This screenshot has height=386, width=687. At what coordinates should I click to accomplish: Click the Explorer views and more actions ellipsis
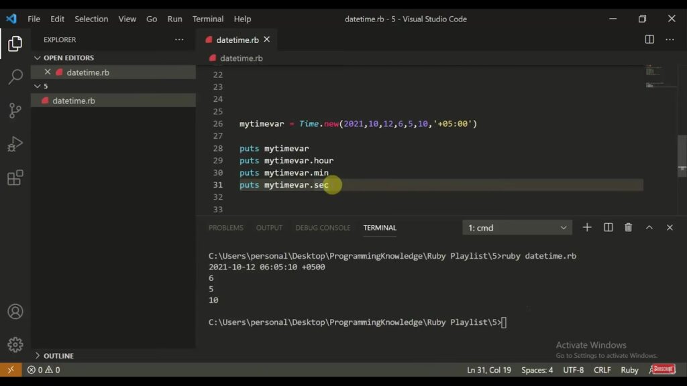[x=179, y=40]
